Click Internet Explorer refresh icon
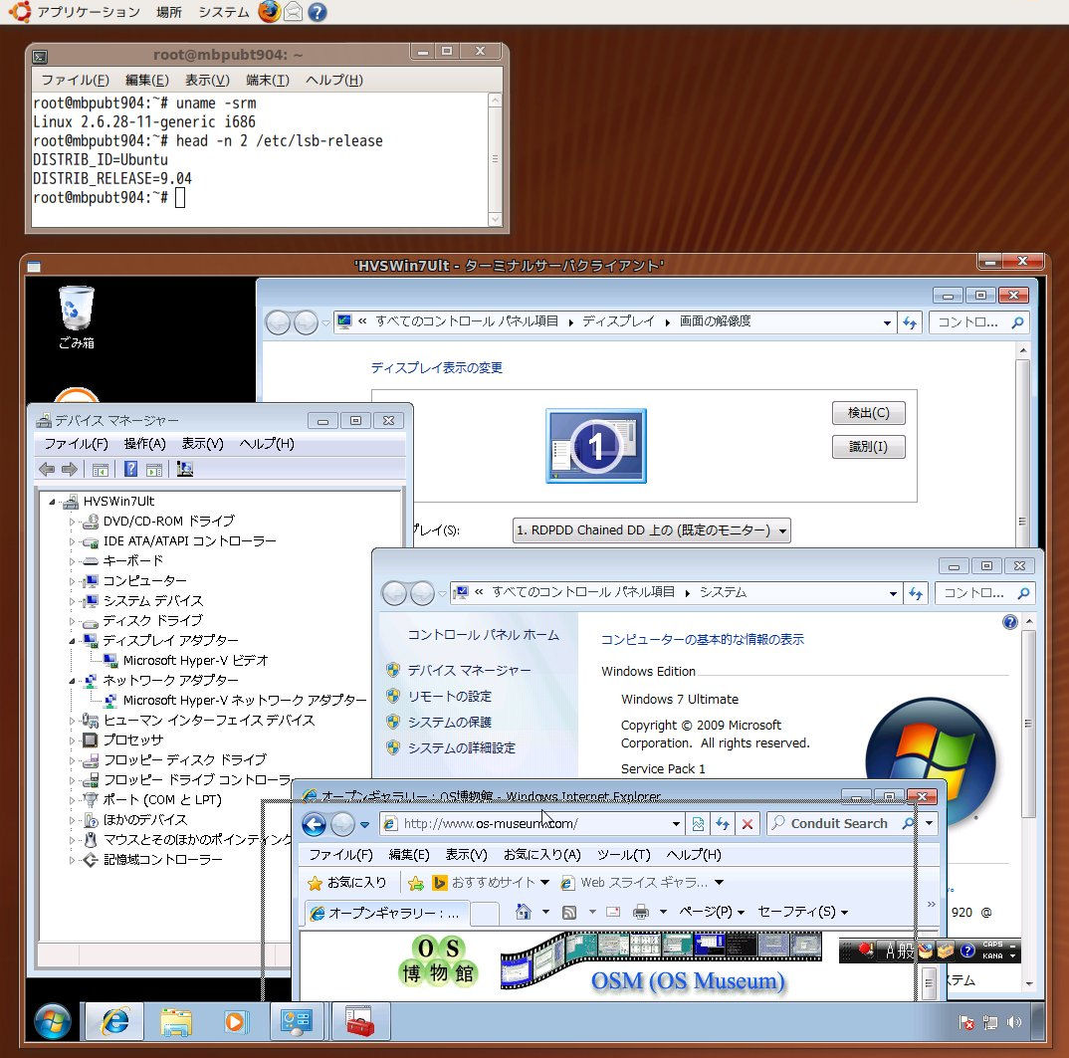Image resolution: width=1069 pixels, height=1058 pixels. coord(723,824)
